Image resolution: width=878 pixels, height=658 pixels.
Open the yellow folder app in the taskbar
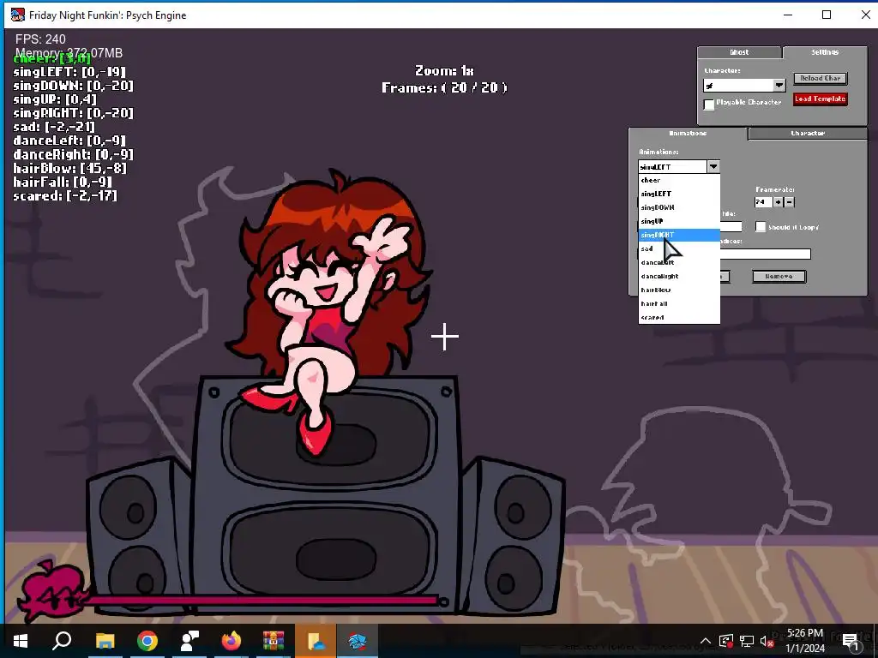point(316,641)
